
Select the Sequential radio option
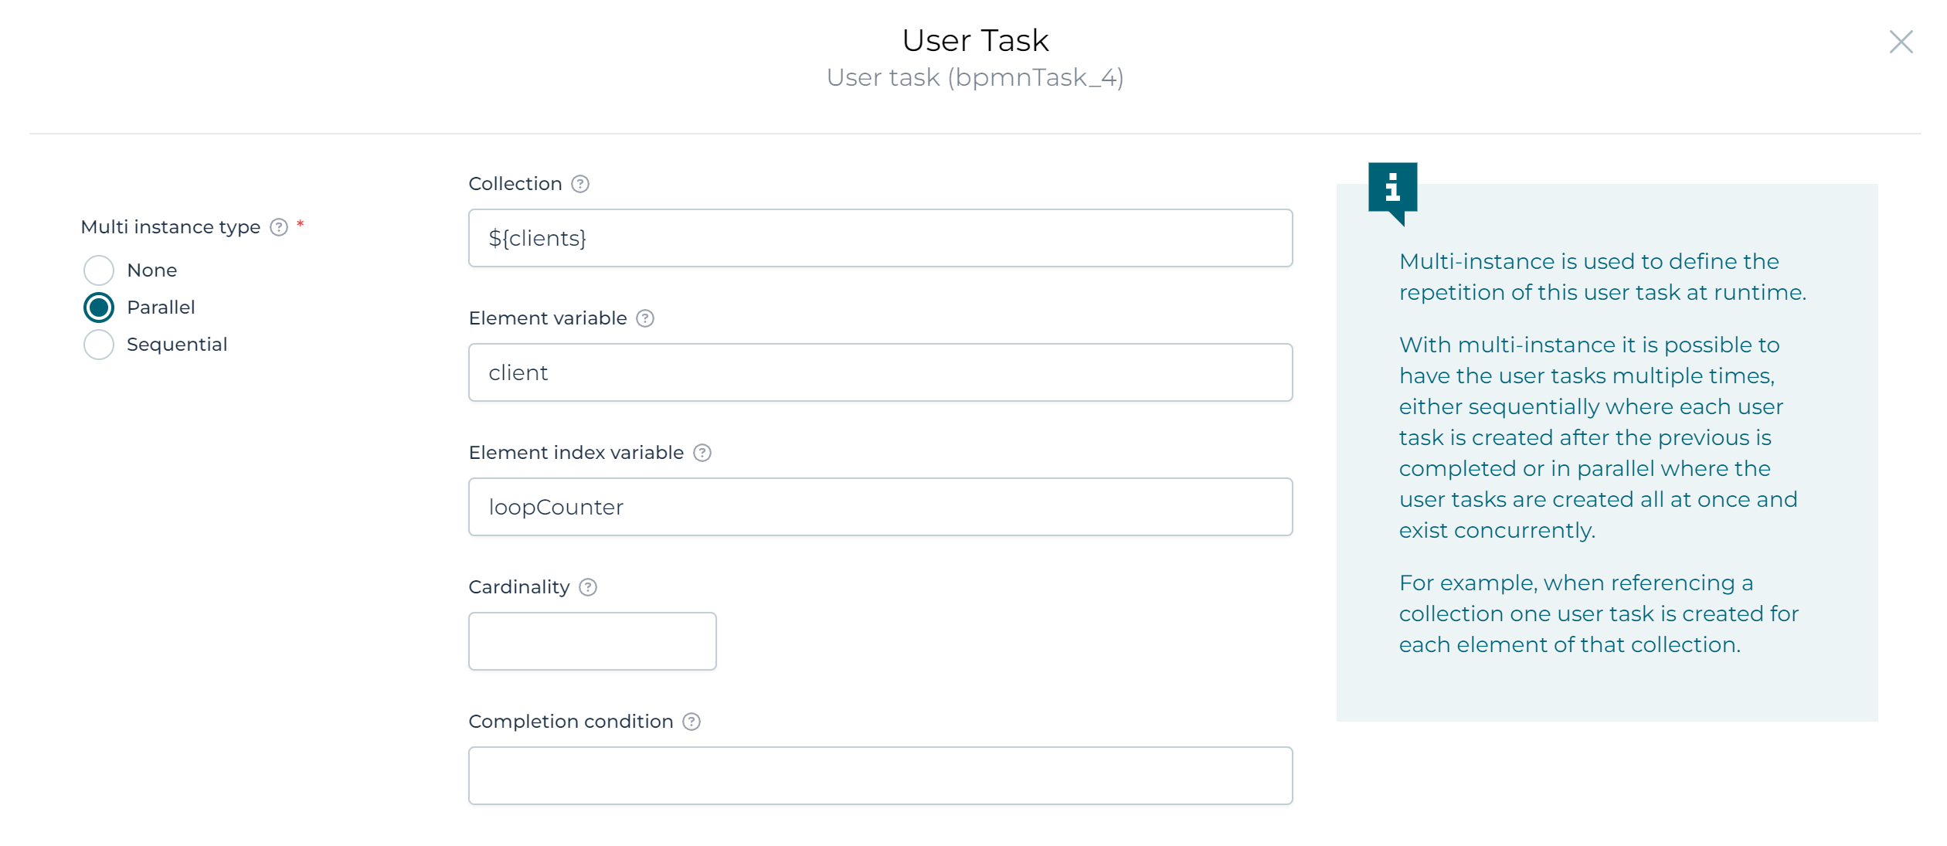(99, 345)
